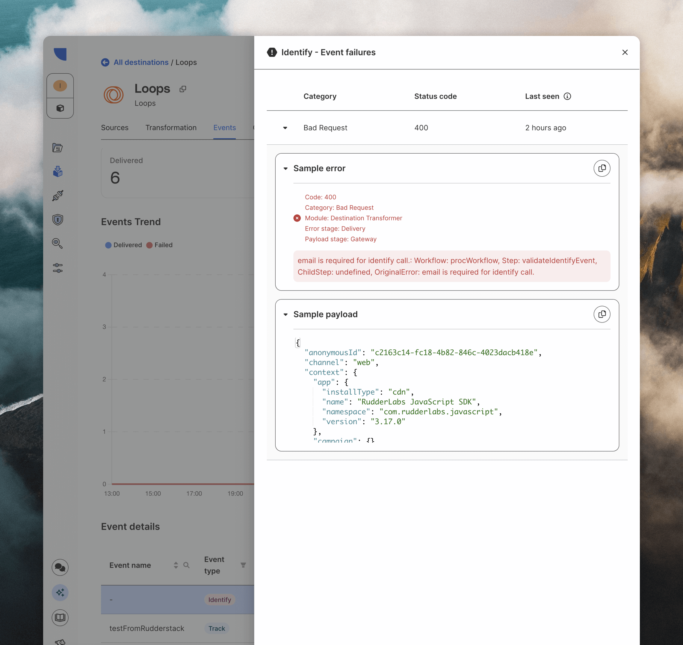Image resolution: width=683 pixels, height=645 pixels.
Task: Open the AI sparkle assistant icon
Action: point(60,592)
